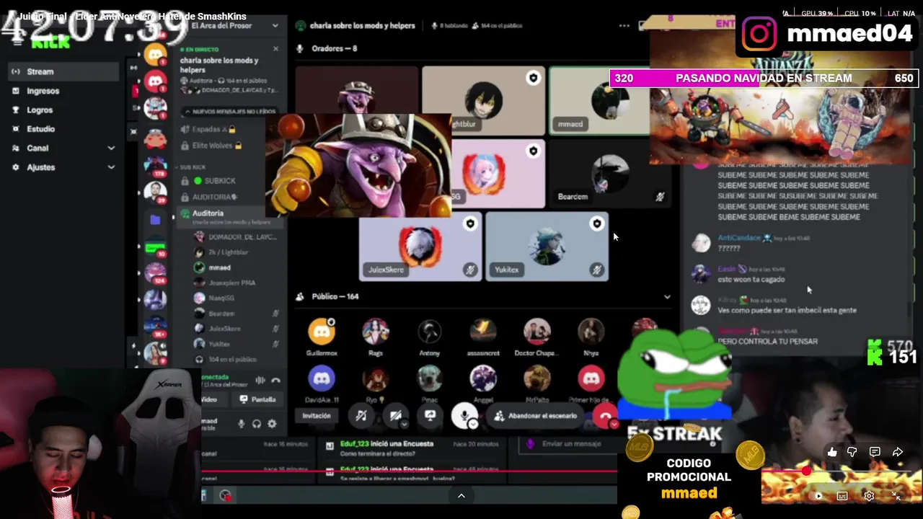Like the video with thumbs-up icon
Screen dimensions: 923x519
(x=832, y=452)
